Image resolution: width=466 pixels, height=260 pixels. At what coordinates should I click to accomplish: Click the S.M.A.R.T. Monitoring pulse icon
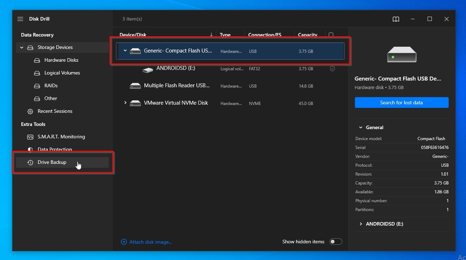tap(30, 137)
